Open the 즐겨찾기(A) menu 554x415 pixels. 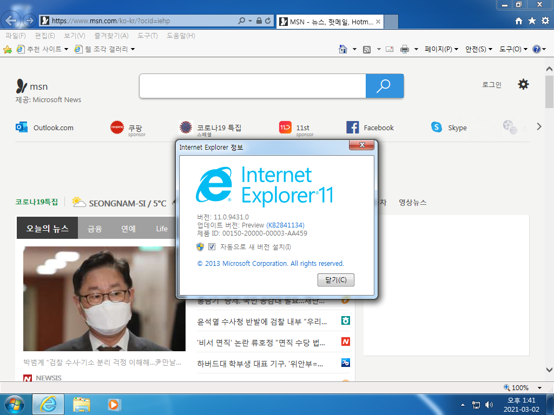(111, 36)
